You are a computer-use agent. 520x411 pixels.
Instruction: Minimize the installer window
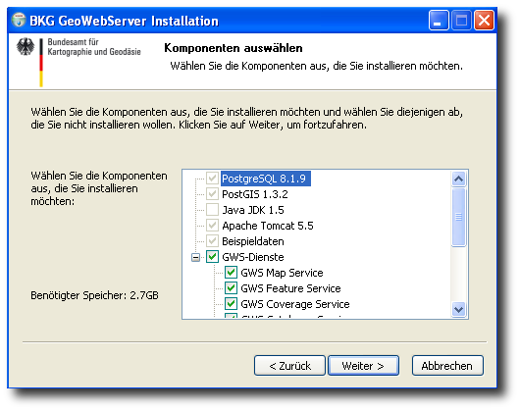point(439,21)
